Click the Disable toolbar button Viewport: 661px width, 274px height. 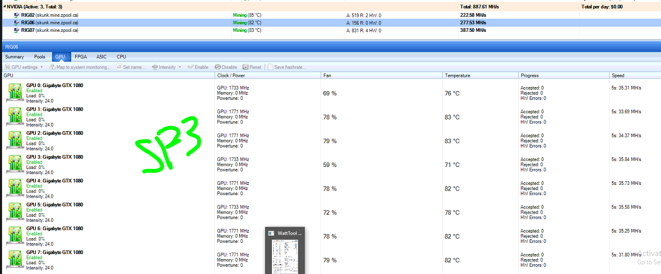[x=226, y=67]
